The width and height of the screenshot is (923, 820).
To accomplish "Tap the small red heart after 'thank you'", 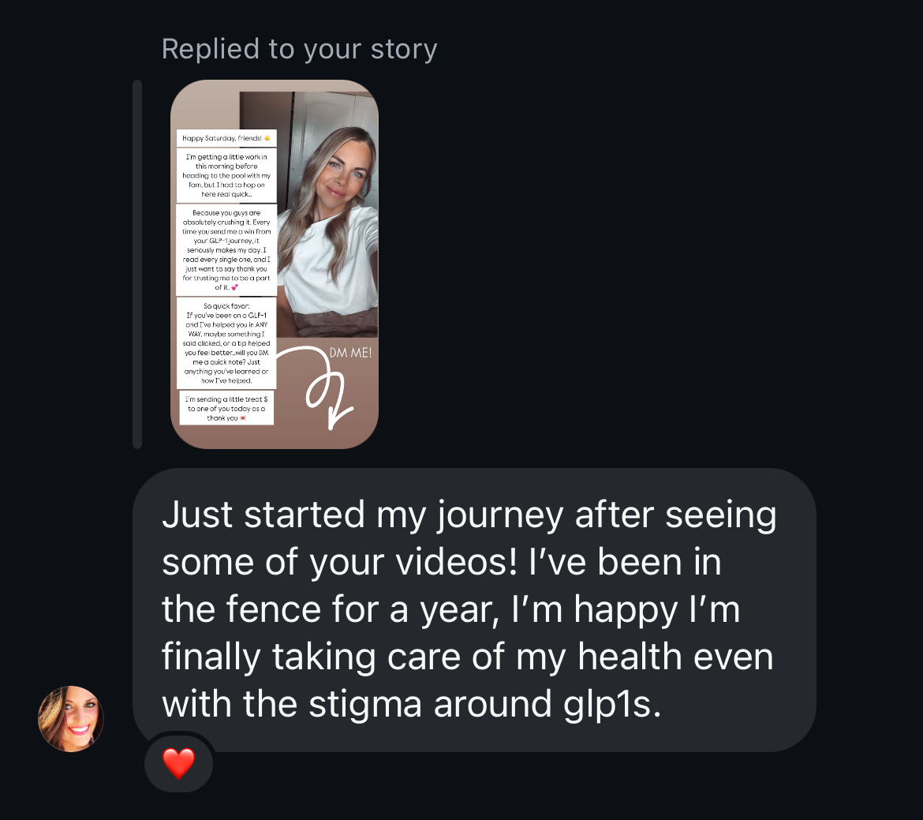I will coord(242,418).
